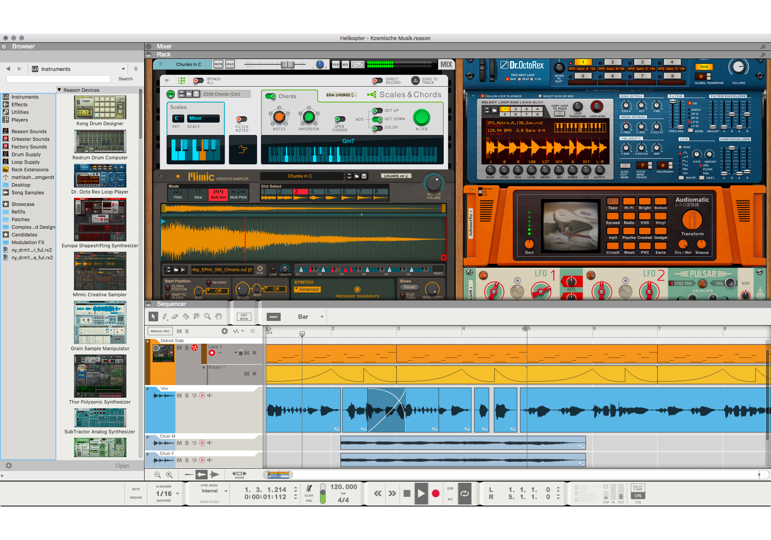Image resolution: width=771 pixels, height=540 pixels.
Task: Zoom out horizontally in the sequencer
Action: tap(157, 475)
